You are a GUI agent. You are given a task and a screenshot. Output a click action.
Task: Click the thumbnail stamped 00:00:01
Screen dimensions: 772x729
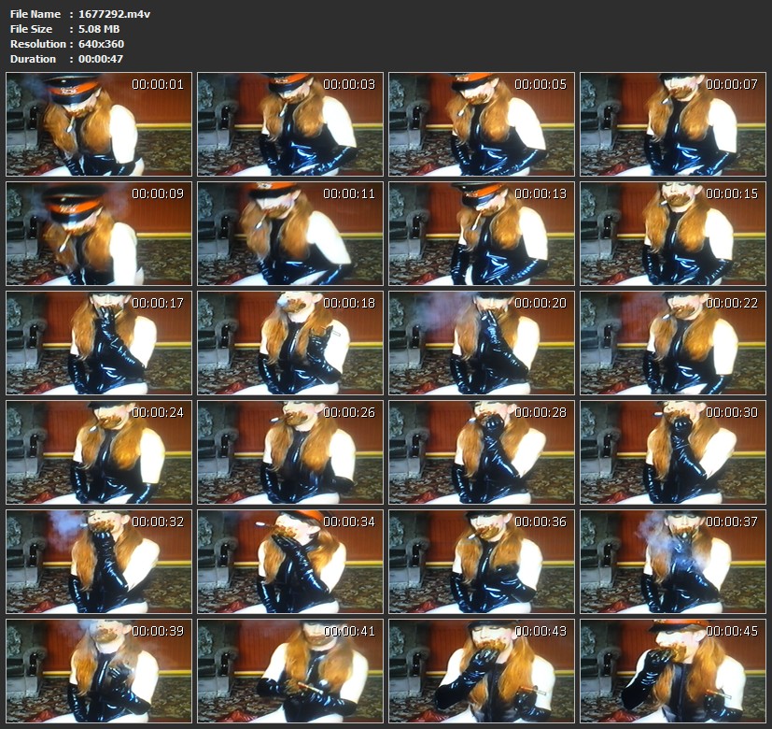[x=99, y=124]
